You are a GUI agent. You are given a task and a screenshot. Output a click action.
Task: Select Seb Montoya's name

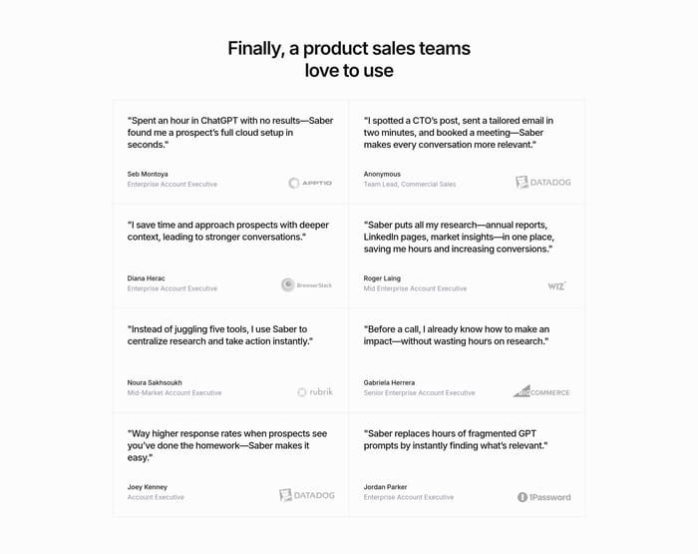tap(148, 174)
